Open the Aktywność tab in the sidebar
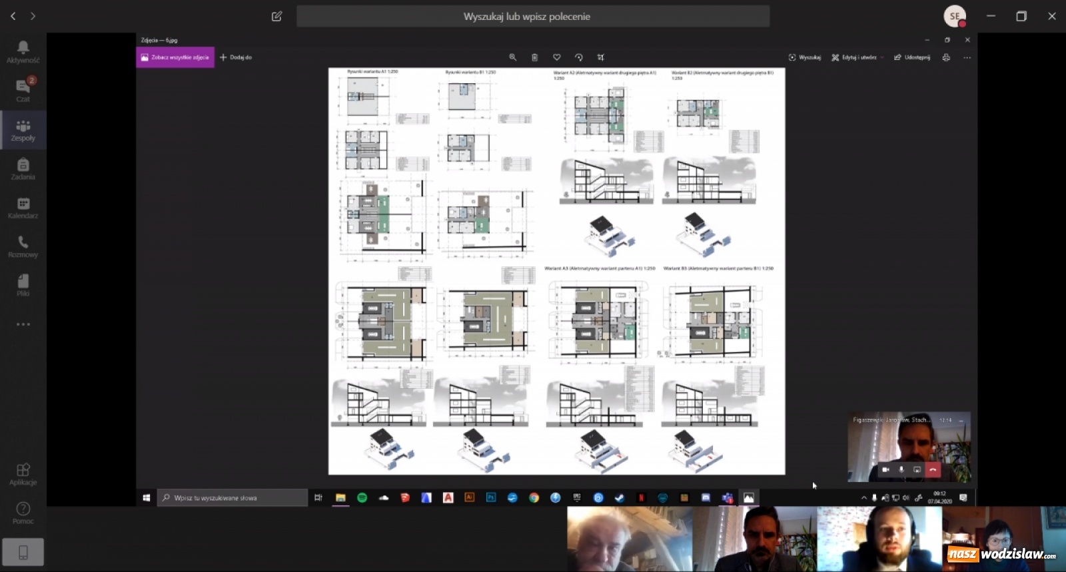This screenshot has width=1066, height=572. click(23, 51)
